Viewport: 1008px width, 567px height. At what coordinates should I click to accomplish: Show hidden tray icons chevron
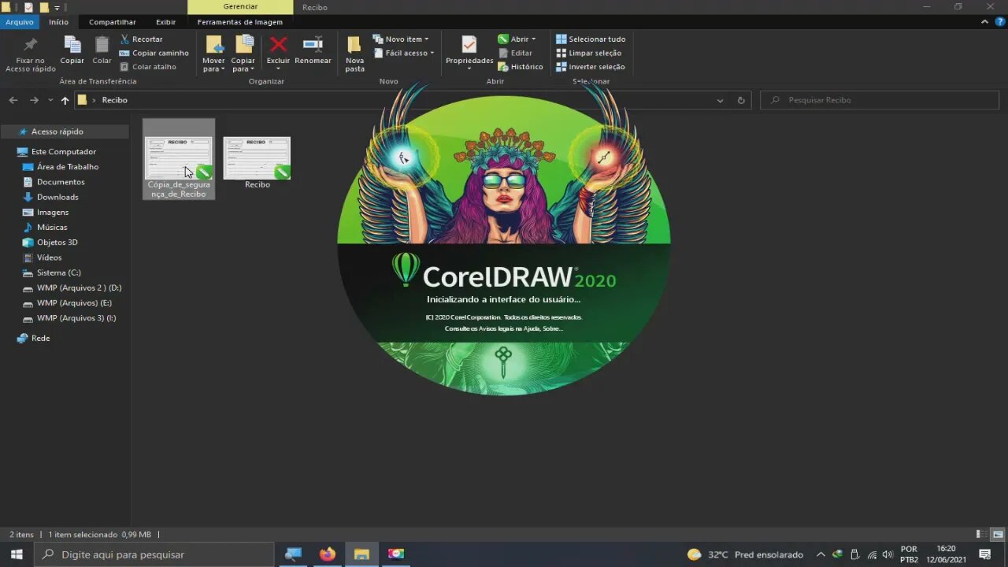click(x=821, y=554)
